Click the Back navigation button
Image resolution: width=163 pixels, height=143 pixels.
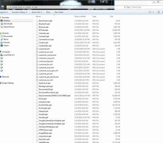tap(2, 7)
